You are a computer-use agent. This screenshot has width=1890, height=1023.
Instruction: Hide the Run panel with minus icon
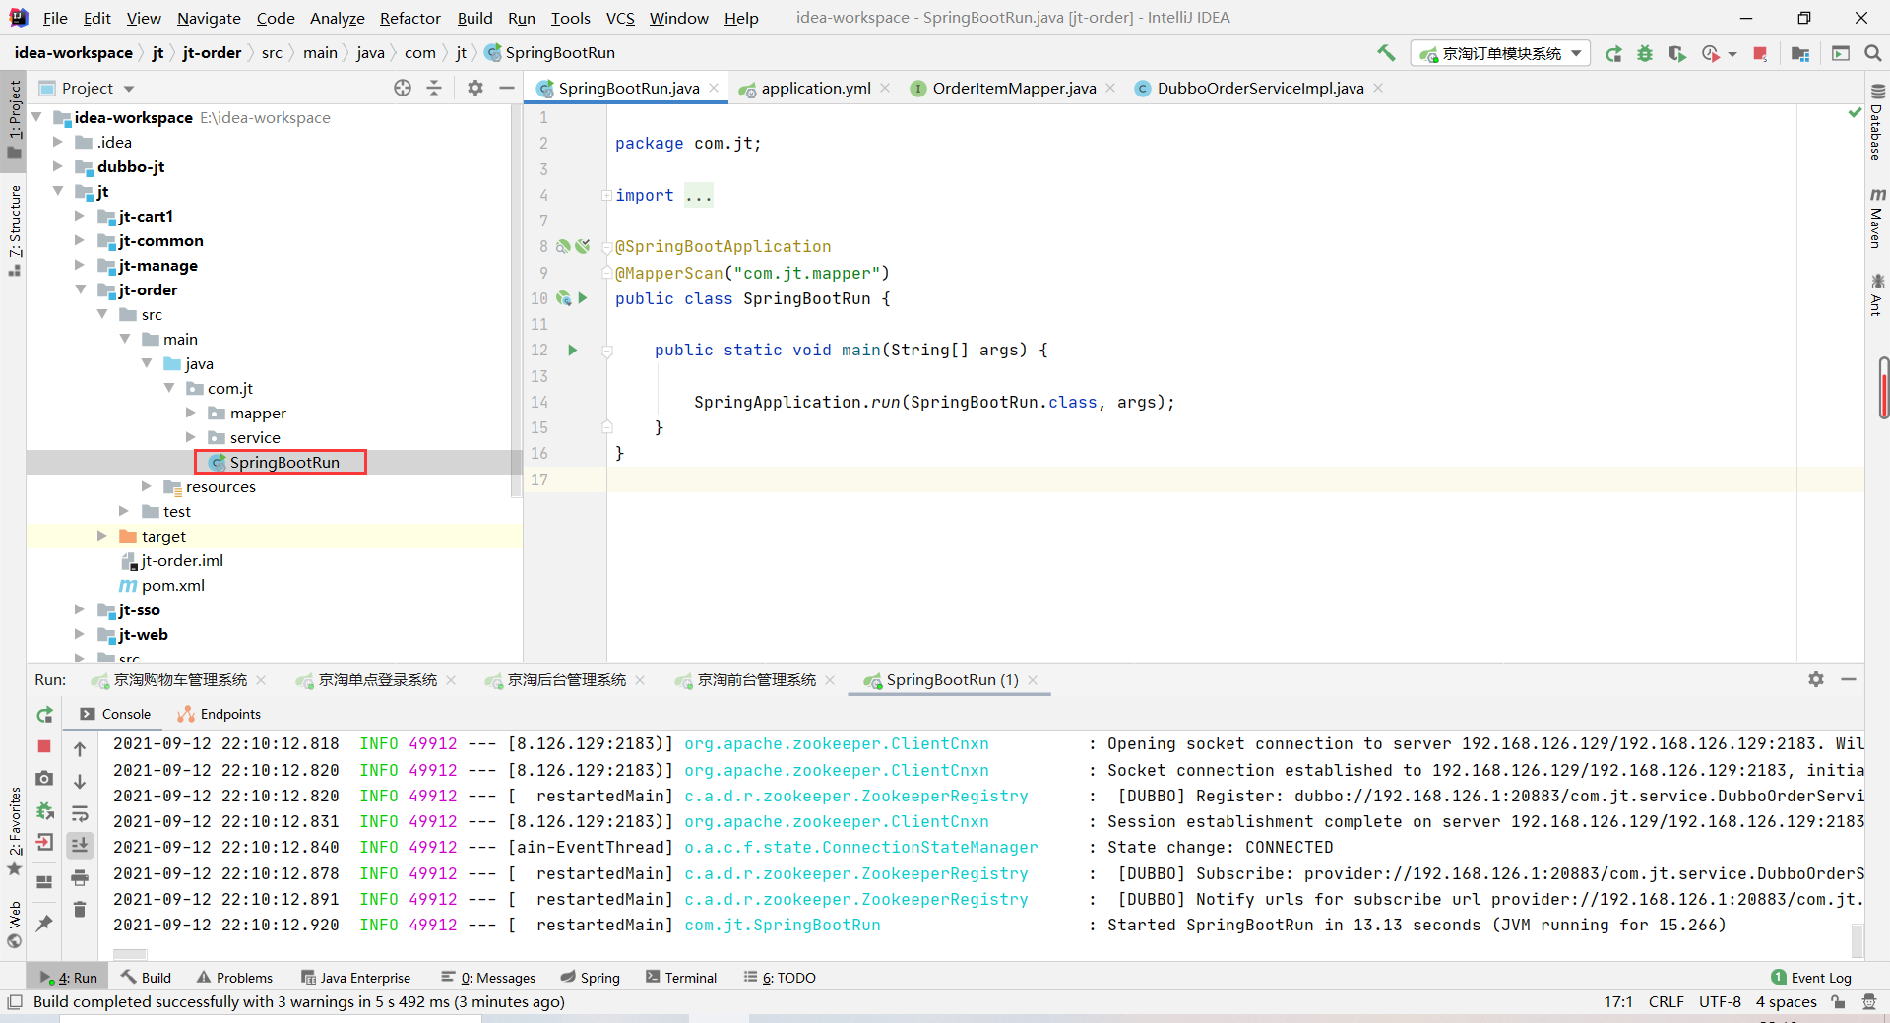pyautogui.click(x=1849, y=679)
